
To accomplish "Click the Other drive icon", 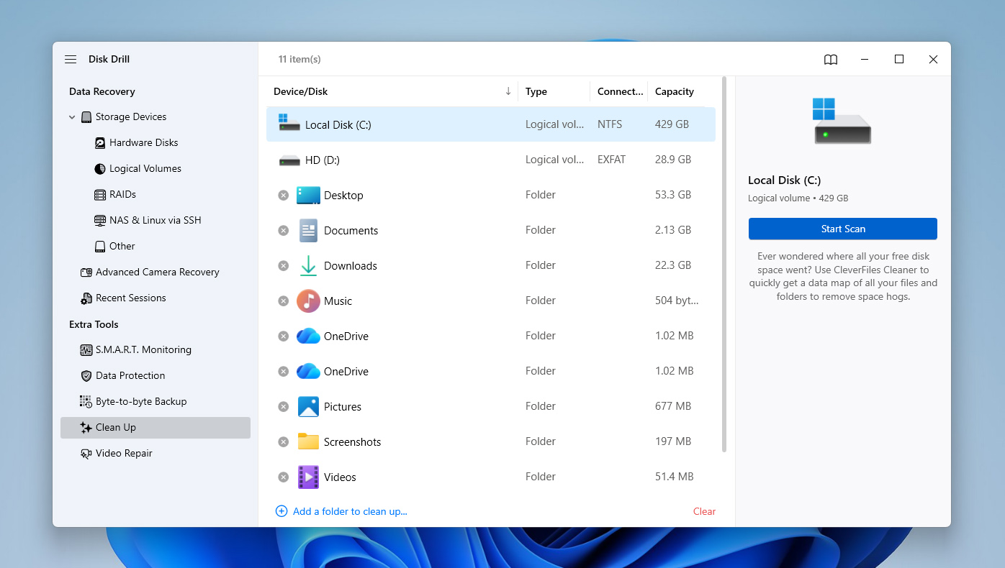I will click(100, 247).
